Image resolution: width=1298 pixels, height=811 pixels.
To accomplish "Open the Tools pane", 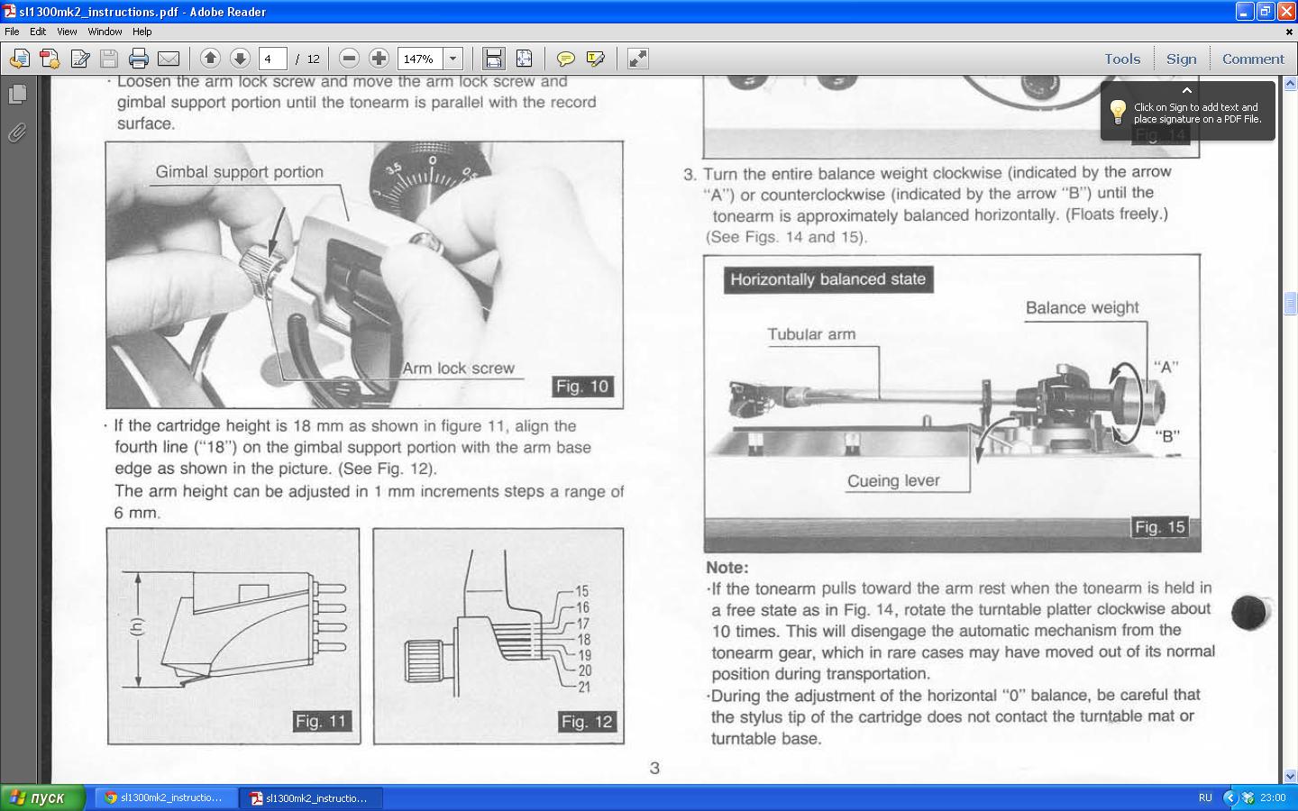I will point(1122,59).
